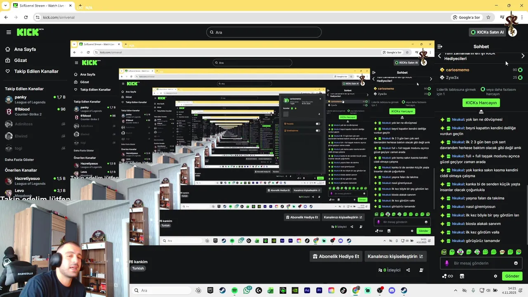The image size is (528, 297).
Task: Open Zyw3x in gifters leaderboard
Action: coord(452,78)
